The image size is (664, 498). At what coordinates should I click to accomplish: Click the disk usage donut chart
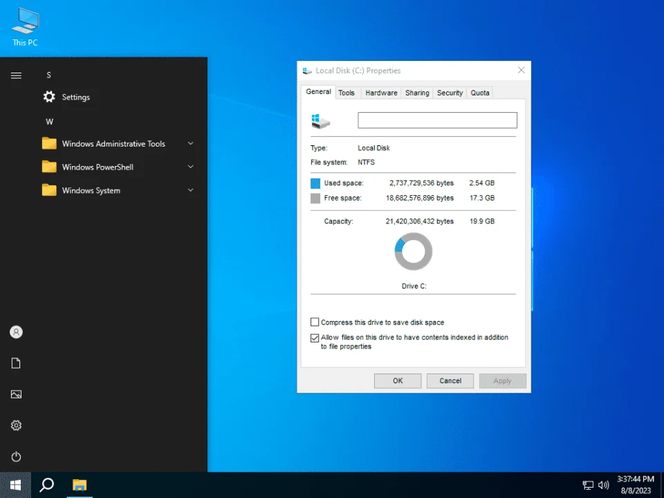point(414,251)
